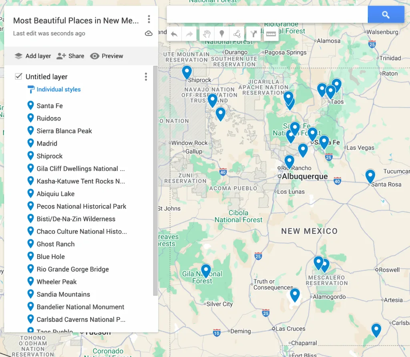Click the redo arrow tool
The image size is (410, 357).
tap(189, 34)
